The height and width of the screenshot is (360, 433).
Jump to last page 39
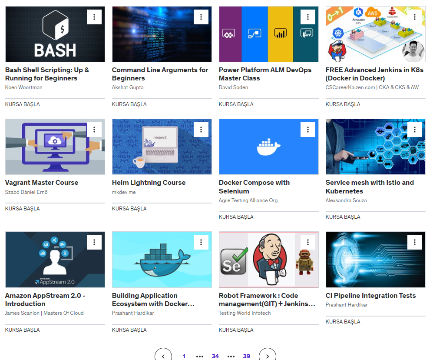click(x=247, y=356)
